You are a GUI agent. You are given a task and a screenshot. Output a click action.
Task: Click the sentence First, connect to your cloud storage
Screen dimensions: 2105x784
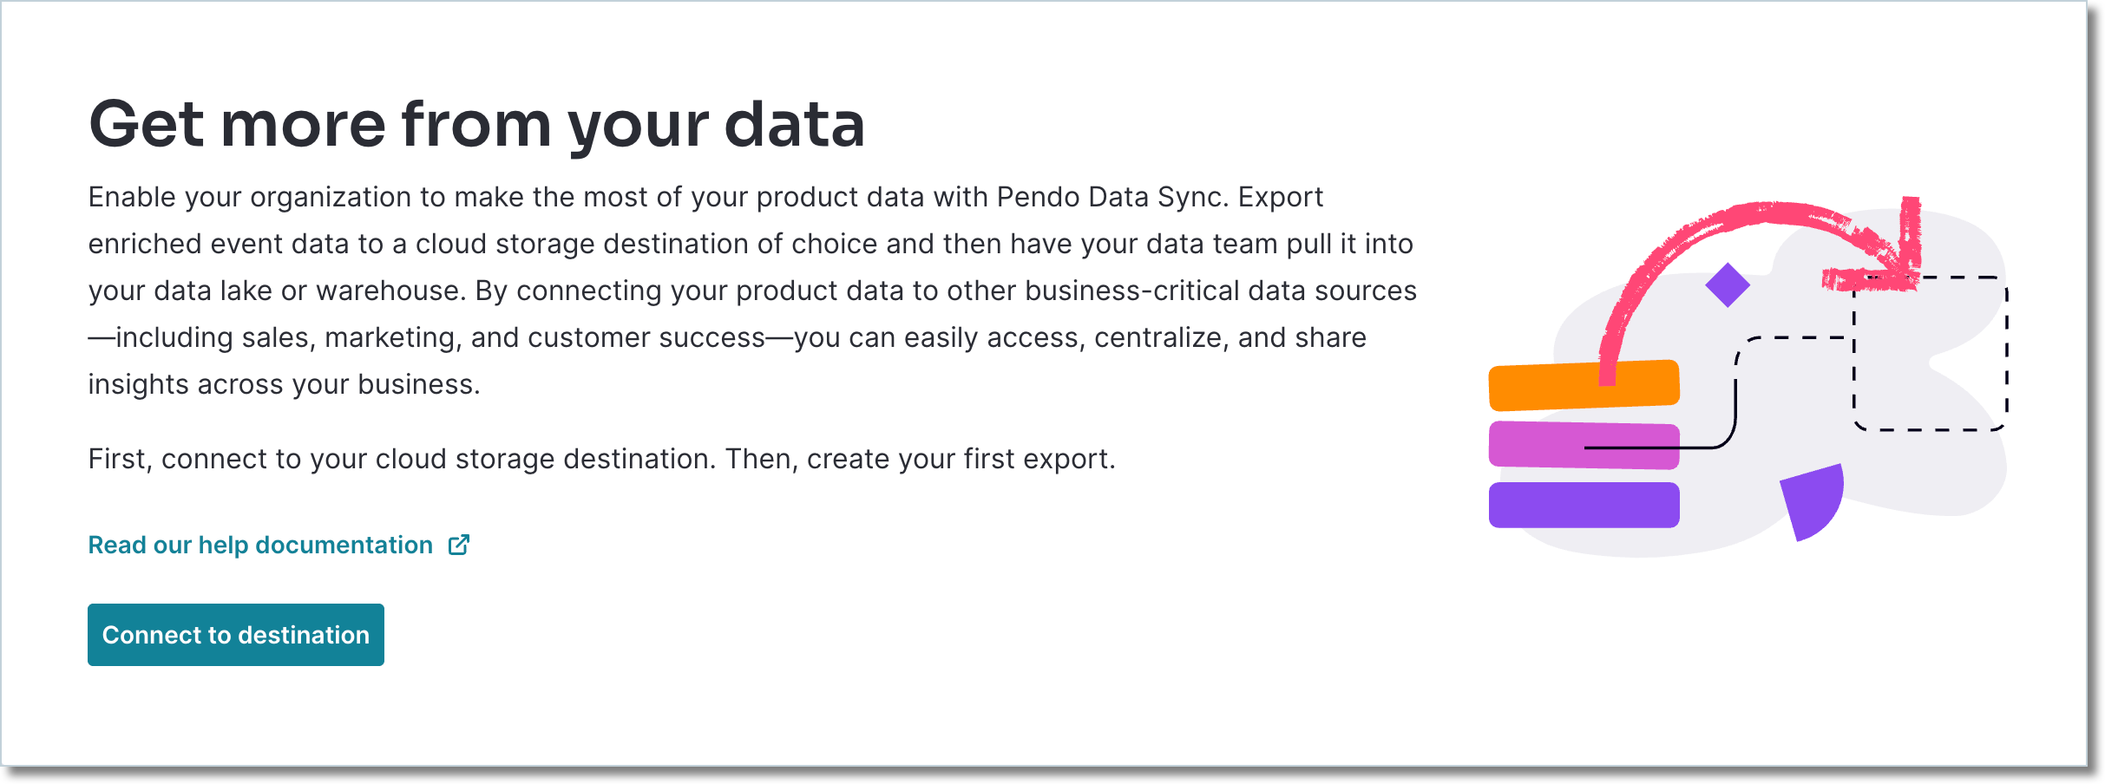tap(602, 459)
